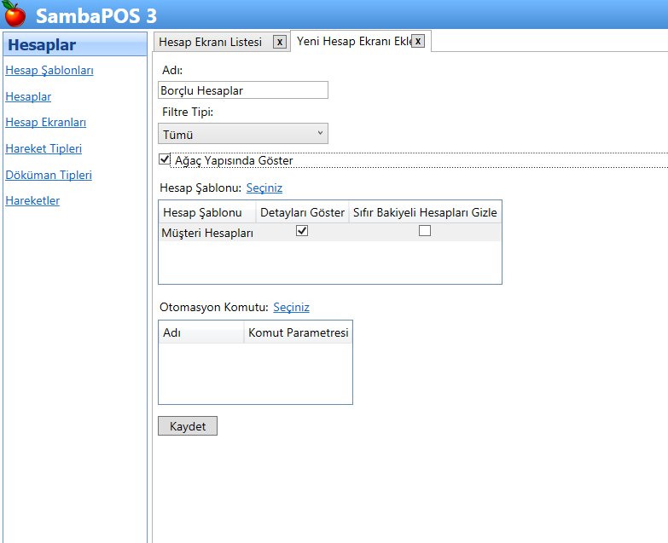
Task: Open Hesaplar link in sidebar
Action: (28, 97)
